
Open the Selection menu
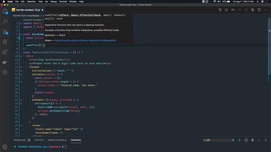pyautogui.click(x=31, y=2)
